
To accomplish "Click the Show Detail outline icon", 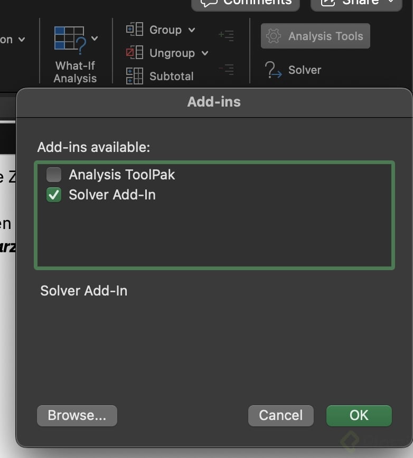I will 226,35.
